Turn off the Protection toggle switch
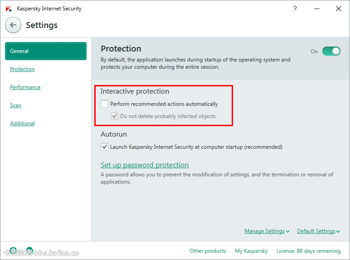Screen dimensions: 350x260 (x=331, y=51)
